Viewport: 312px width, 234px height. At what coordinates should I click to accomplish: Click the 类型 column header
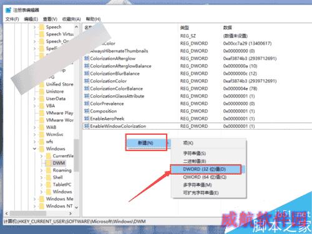point(185,27)
